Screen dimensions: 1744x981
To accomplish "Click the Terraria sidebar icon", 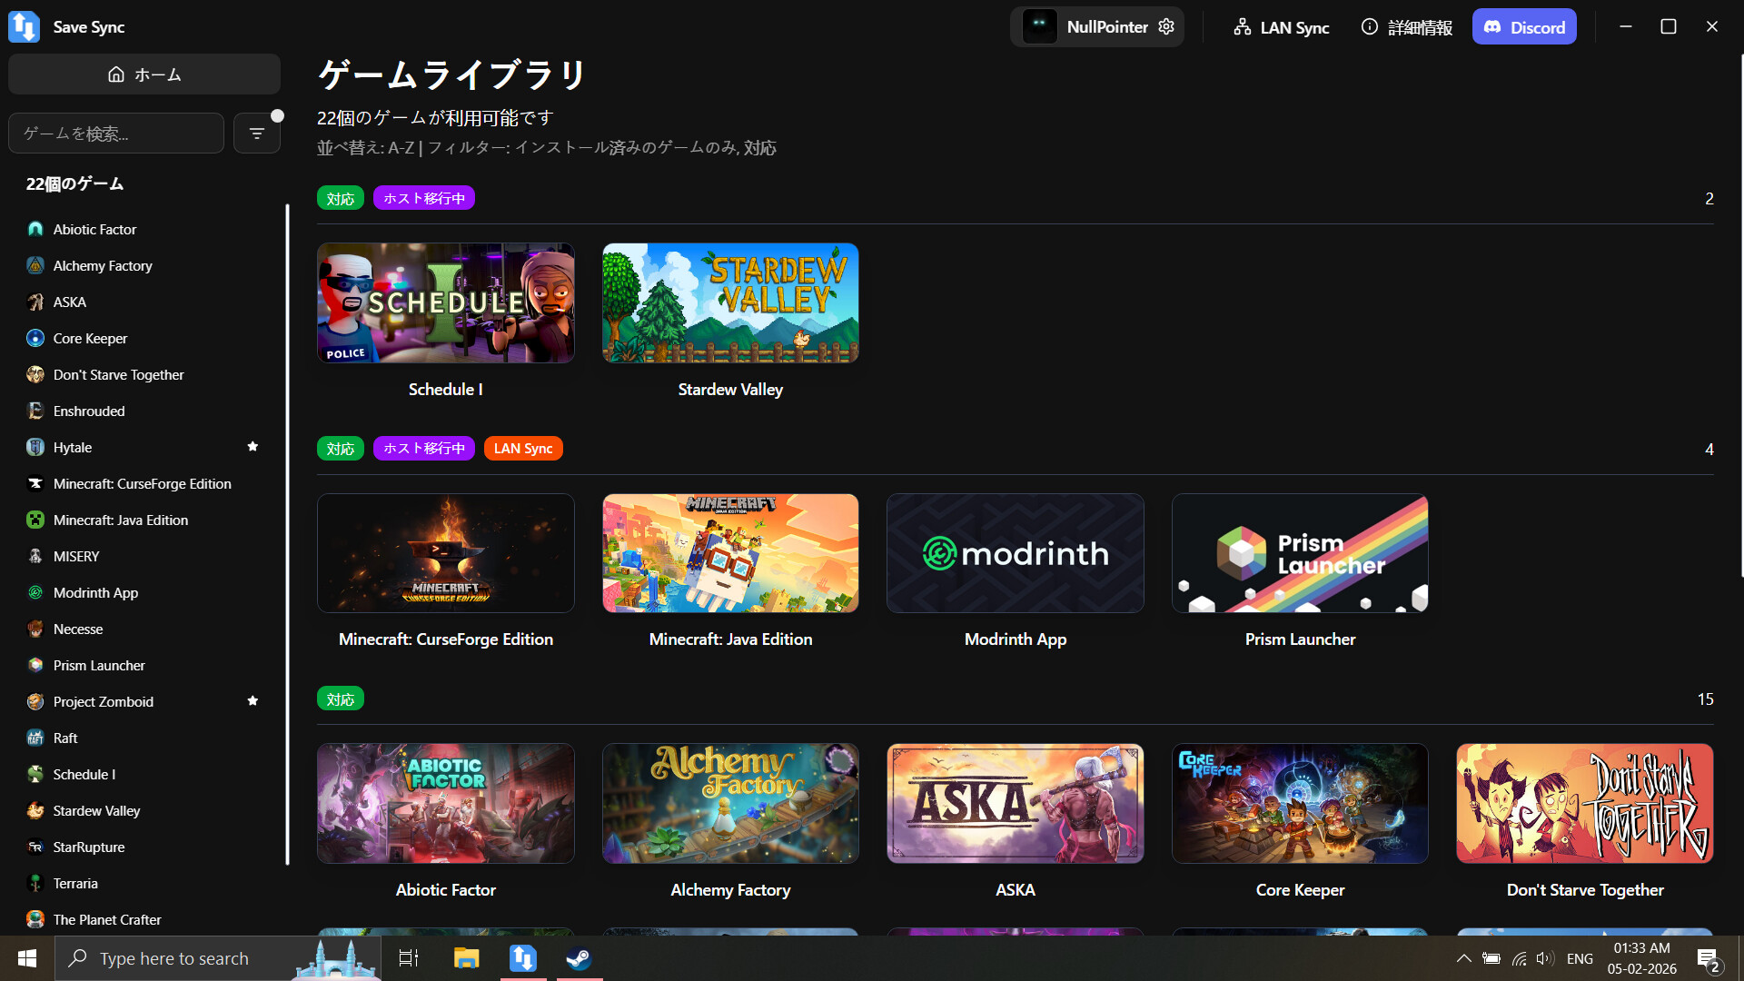I will (x=35, y=883).
